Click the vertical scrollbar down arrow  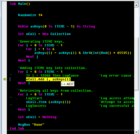click(x=136, y=132)
